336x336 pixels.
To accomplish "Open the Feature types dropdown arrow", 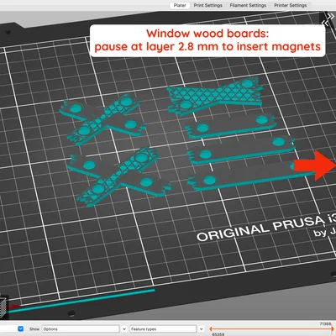I will coord(201,329).
